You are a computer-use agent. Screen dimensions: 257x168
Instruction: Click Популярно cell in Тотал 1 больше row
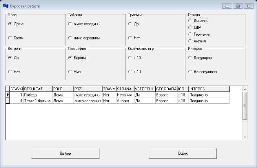pyautogui.click(x=209, y=101)
